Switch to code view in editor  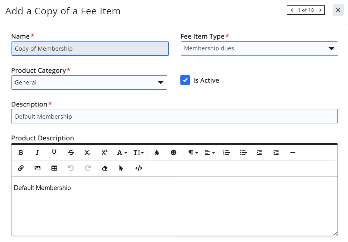(x=139, y=168)
